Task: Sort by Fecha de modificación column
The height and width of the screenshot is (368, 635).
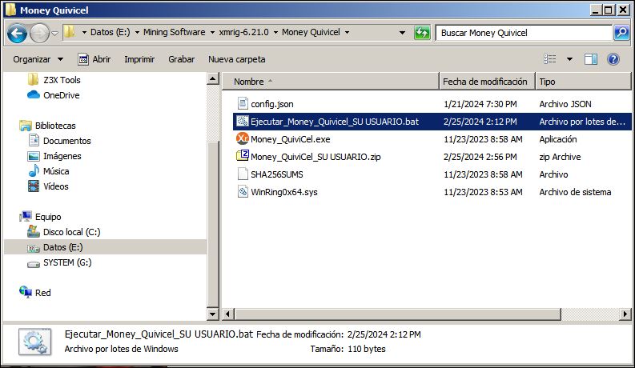Action: point(487,82)
